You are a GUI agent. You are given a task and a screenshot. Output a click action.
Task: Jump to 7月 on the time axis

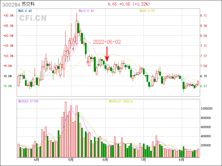tap(143, 160)
